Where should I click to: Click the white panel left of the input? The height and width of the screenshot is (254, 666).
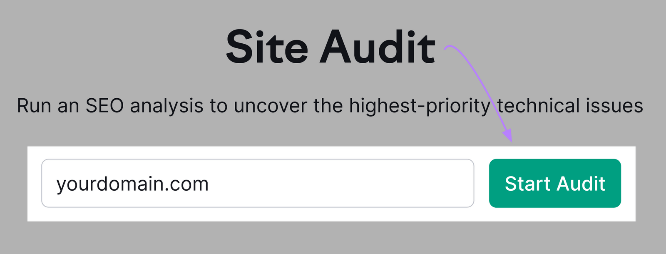35,183
